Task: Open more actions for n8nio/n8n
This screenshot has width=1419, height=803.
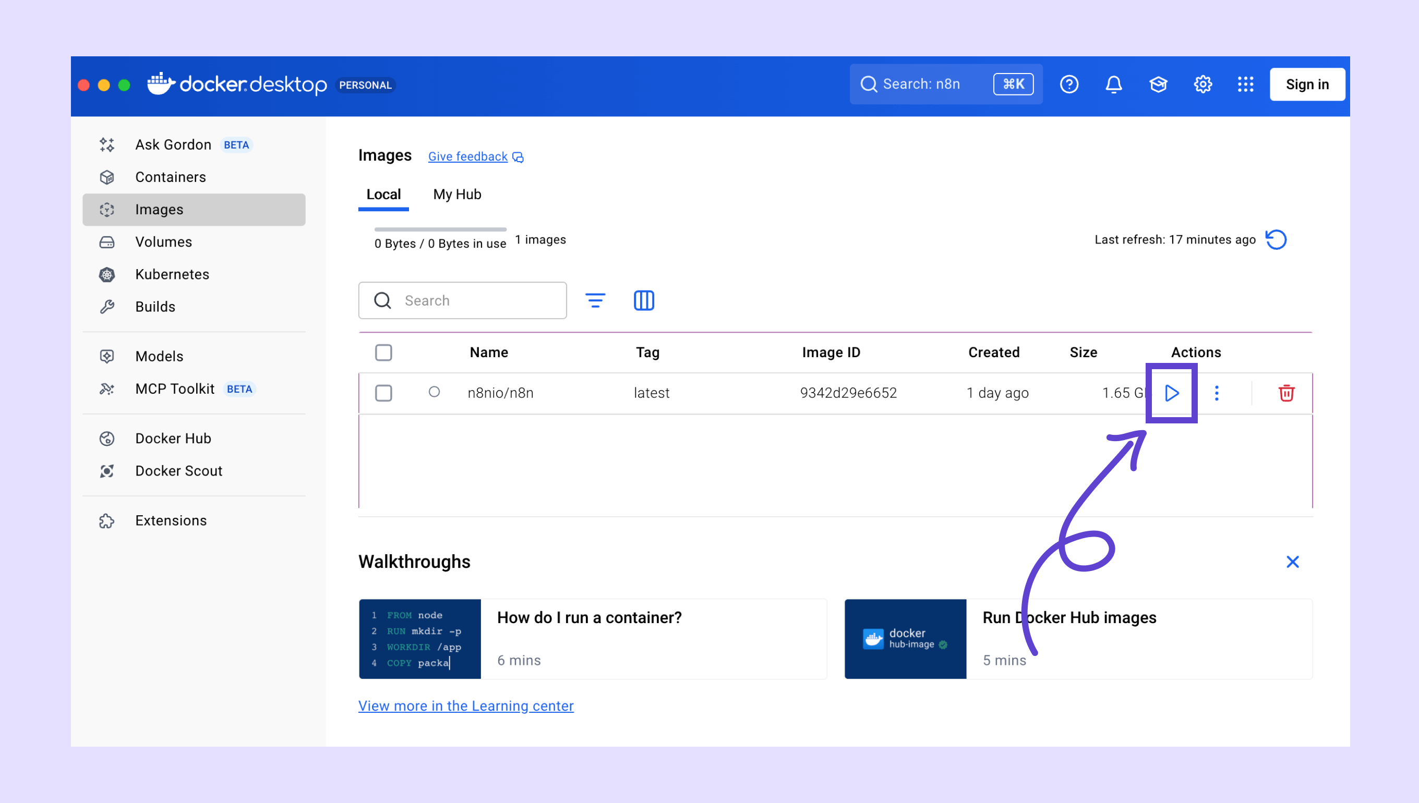Action: click(1217, 393)
